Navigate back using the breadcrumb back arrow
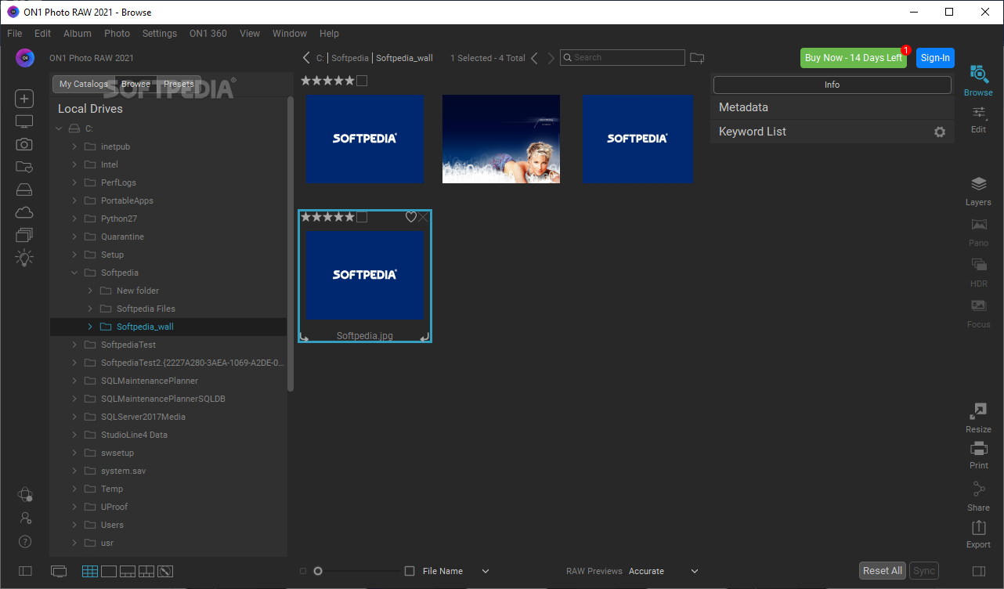 [x=306, y=58]
